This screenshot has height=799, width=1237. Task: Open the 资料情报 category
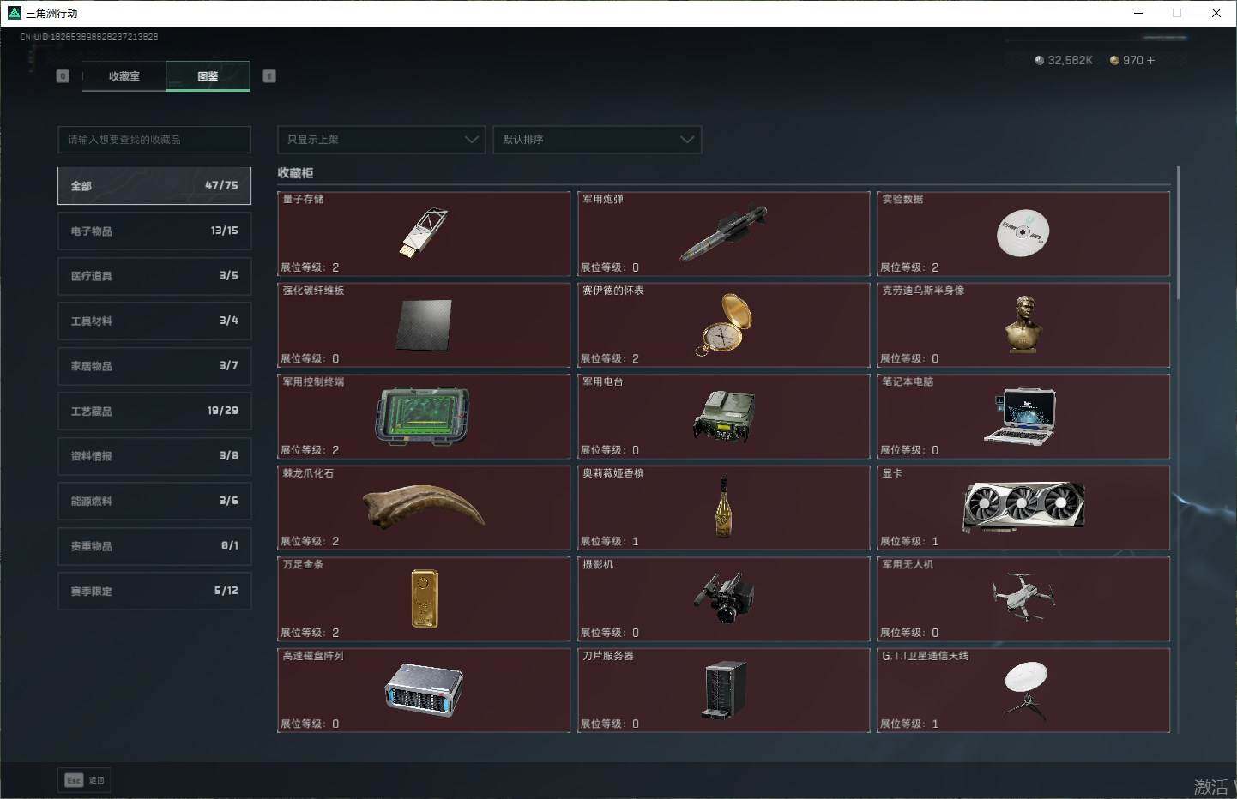[x=154, y=456]
